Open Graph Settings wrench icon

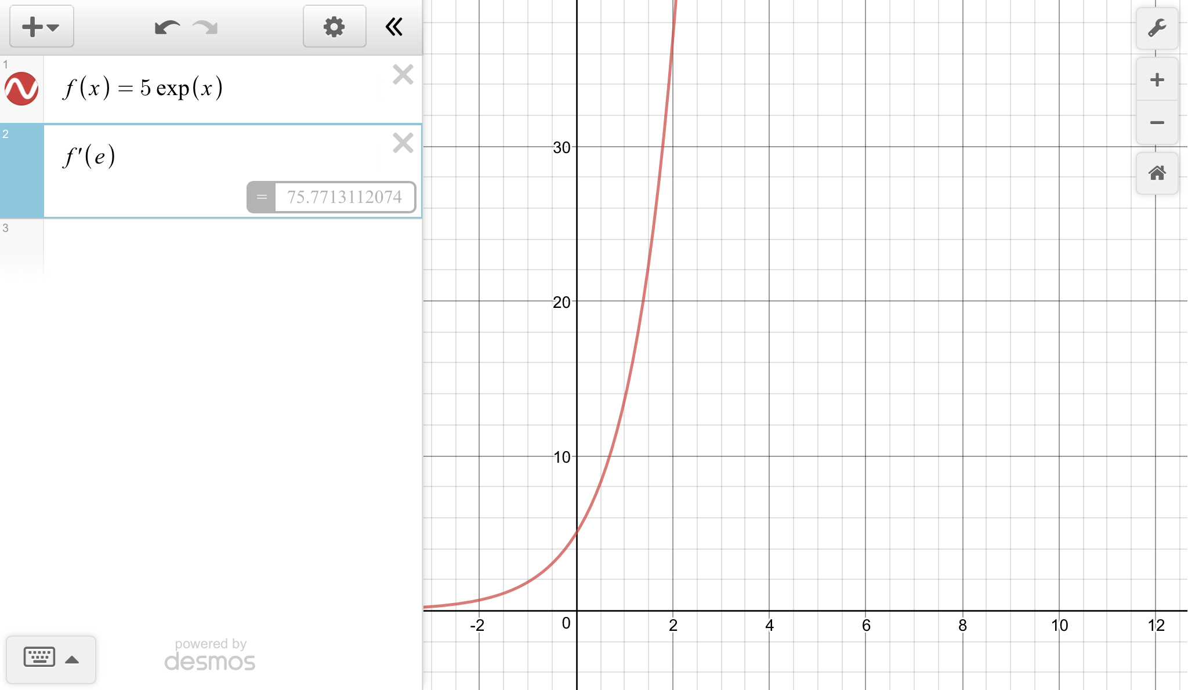tap(1157, 28)
